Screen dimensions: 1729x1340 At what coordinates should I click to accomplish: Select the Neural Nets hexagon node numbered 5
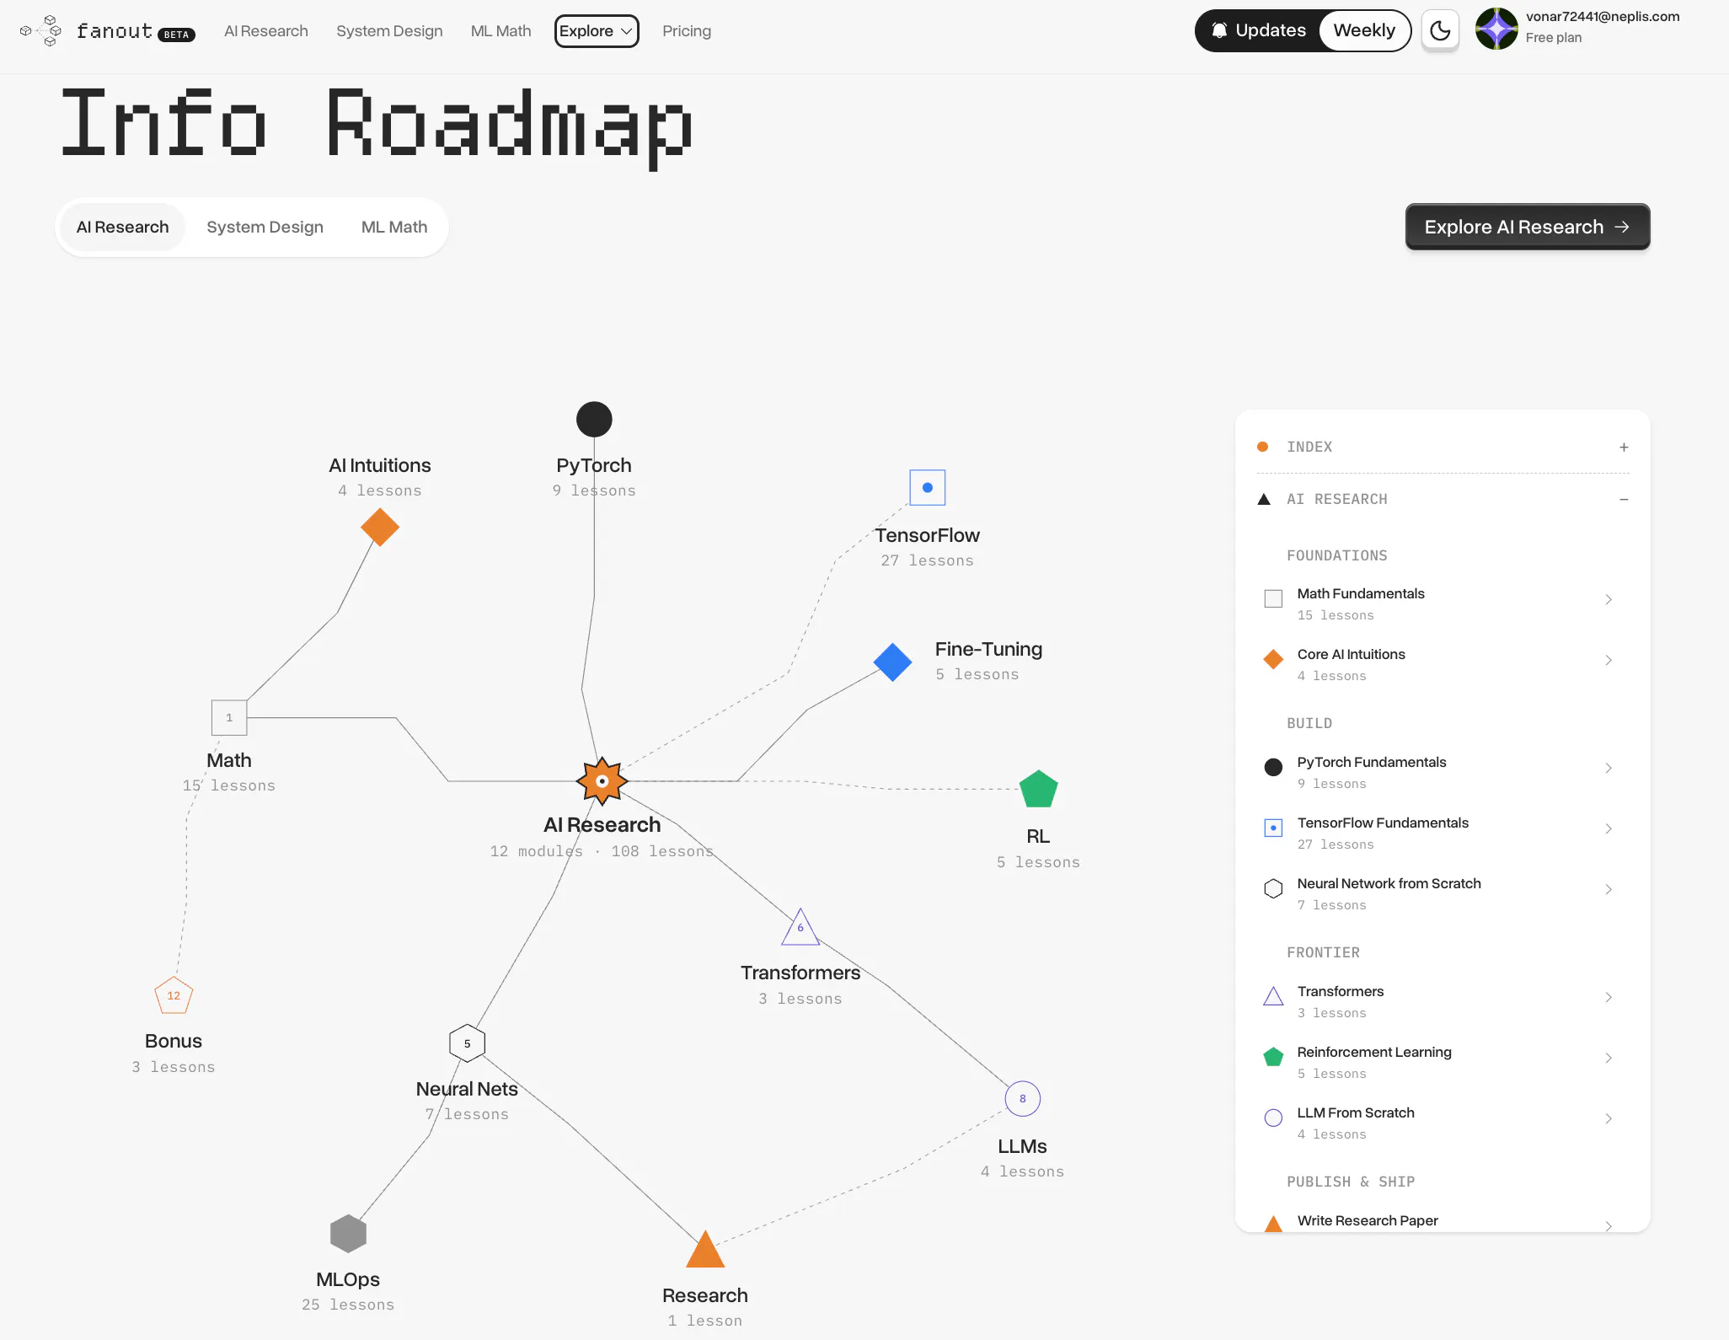coord(467,1043)
